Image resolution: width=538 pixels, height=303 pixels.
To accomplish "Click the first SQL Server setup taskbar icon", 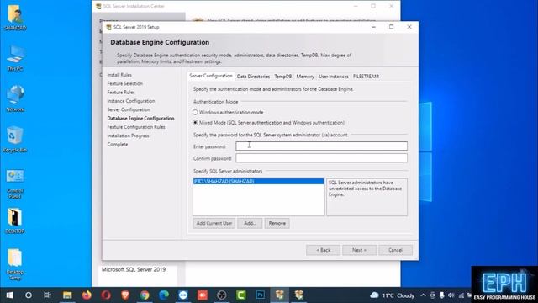I will point(280,295).
